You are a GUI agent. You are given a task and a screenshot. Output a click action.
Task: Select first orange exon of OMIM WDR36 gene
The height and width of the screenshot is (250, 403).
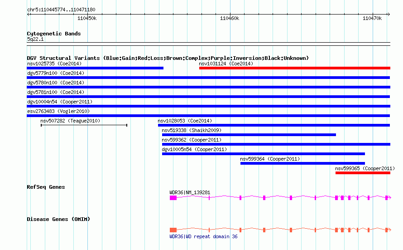click(x=173, y=230)
